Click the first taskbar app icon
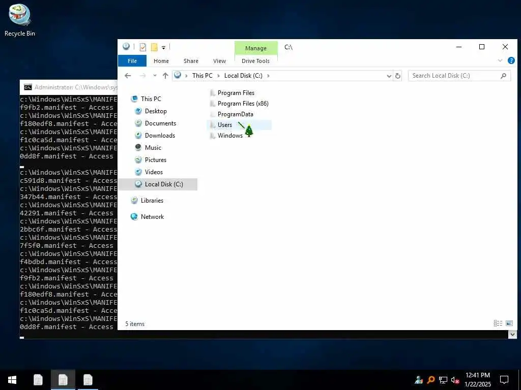The width and height of the screenshot is (521, 390). (x=38, y=380)
